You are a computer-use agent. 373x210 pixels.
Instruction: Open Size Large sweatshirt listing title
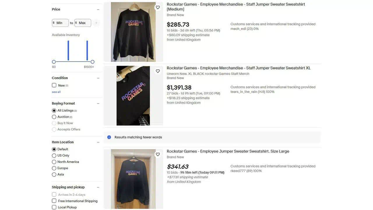[228, 151]
